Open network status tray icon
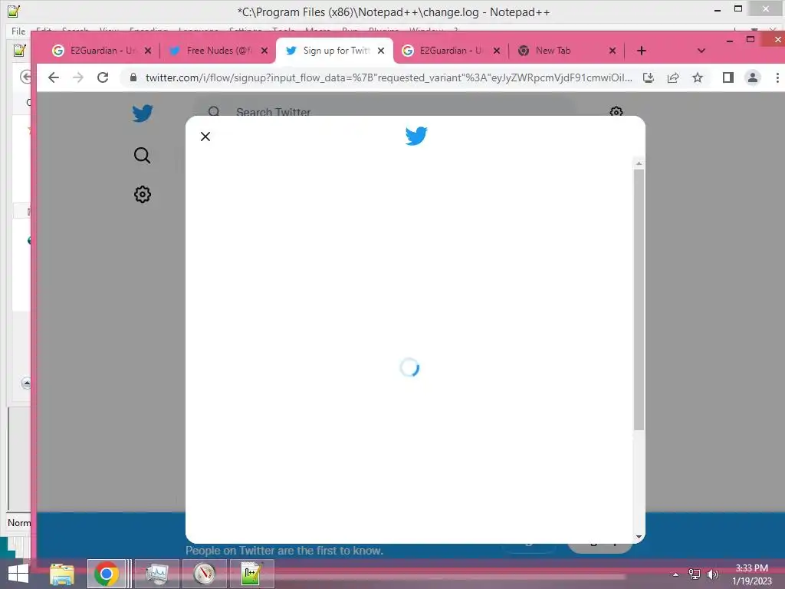This screenshot has height=589, width=785. (695, 574)
